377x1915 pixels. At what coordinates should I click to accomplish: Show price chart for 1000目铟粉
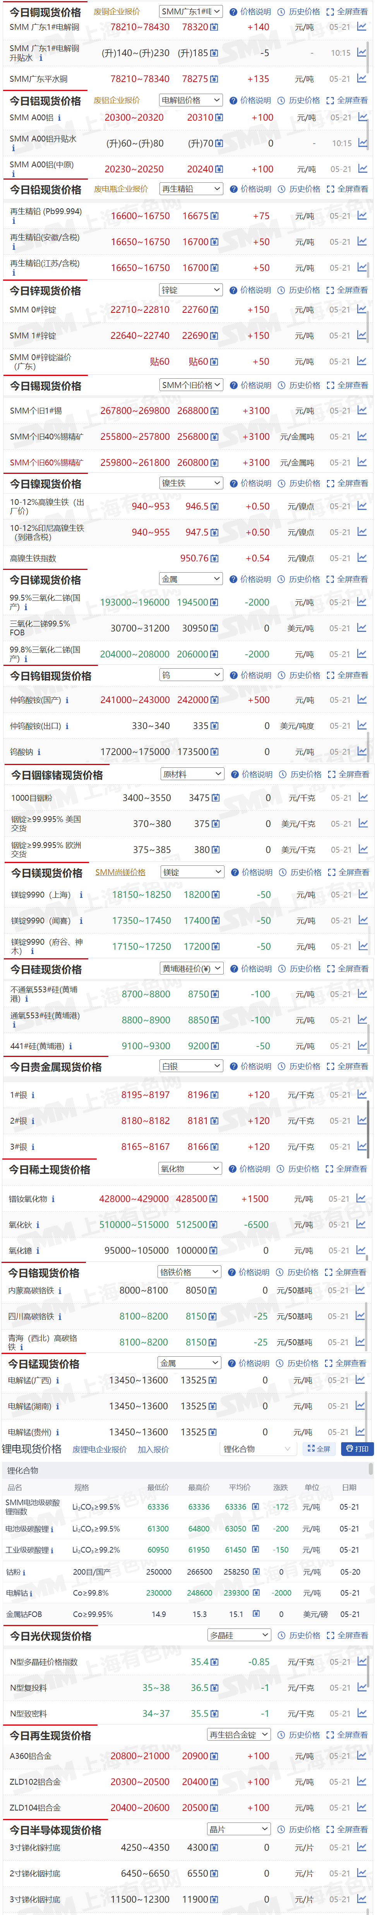(x=363, y=798)
